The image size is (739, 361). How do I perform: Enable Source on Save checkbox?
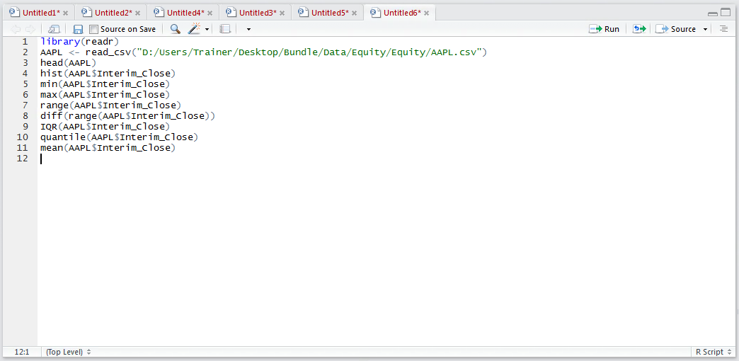pos(93,29)
